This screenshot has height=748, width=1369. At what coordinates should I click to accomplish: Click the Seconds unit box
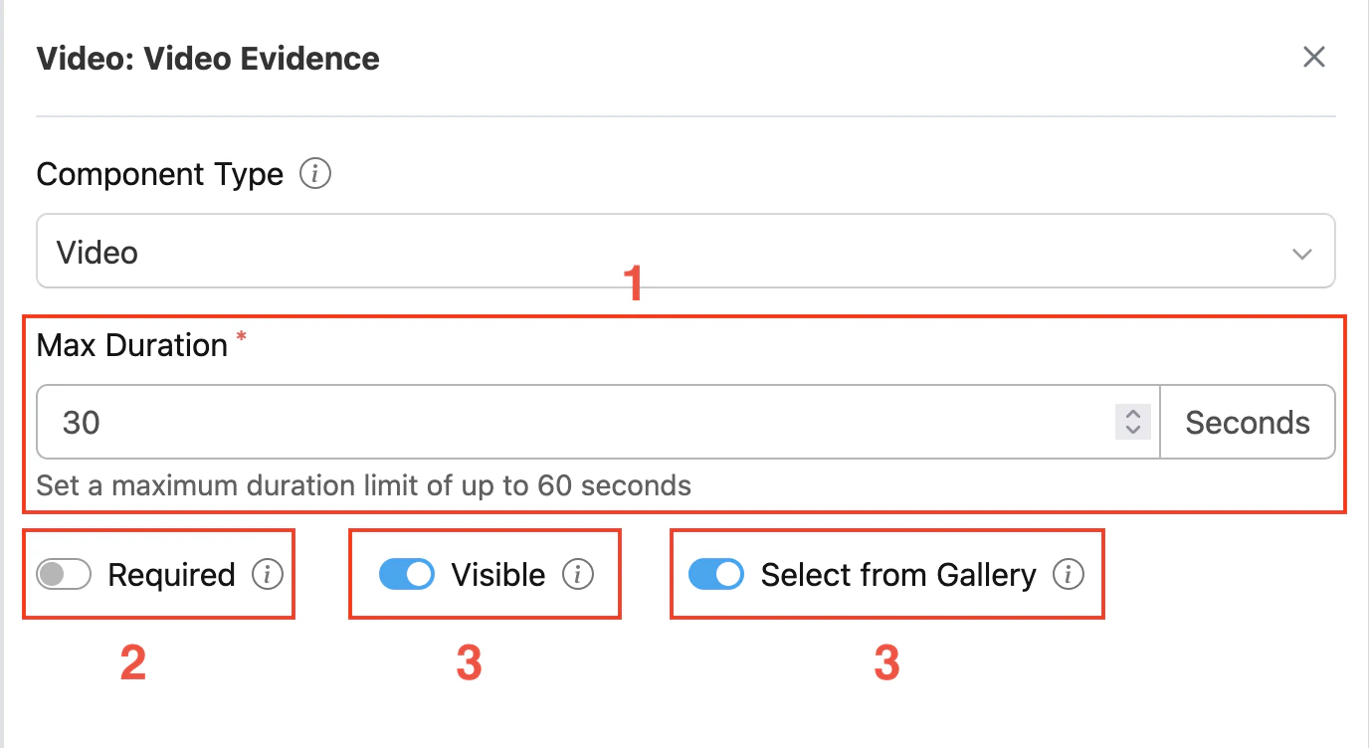click(1247, 423)
